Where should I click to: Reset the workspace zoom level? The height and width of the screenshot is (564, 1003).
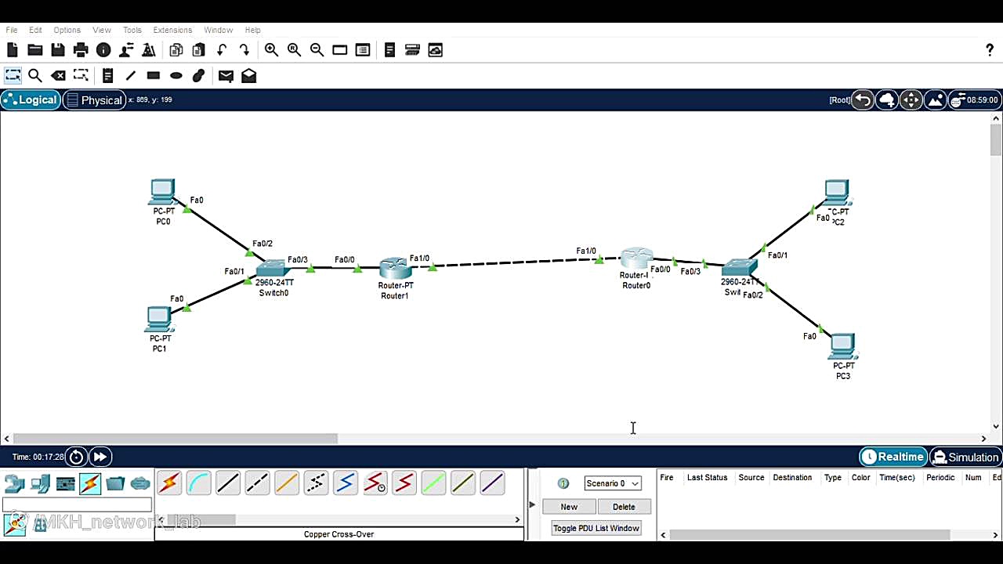pos(294,50)
